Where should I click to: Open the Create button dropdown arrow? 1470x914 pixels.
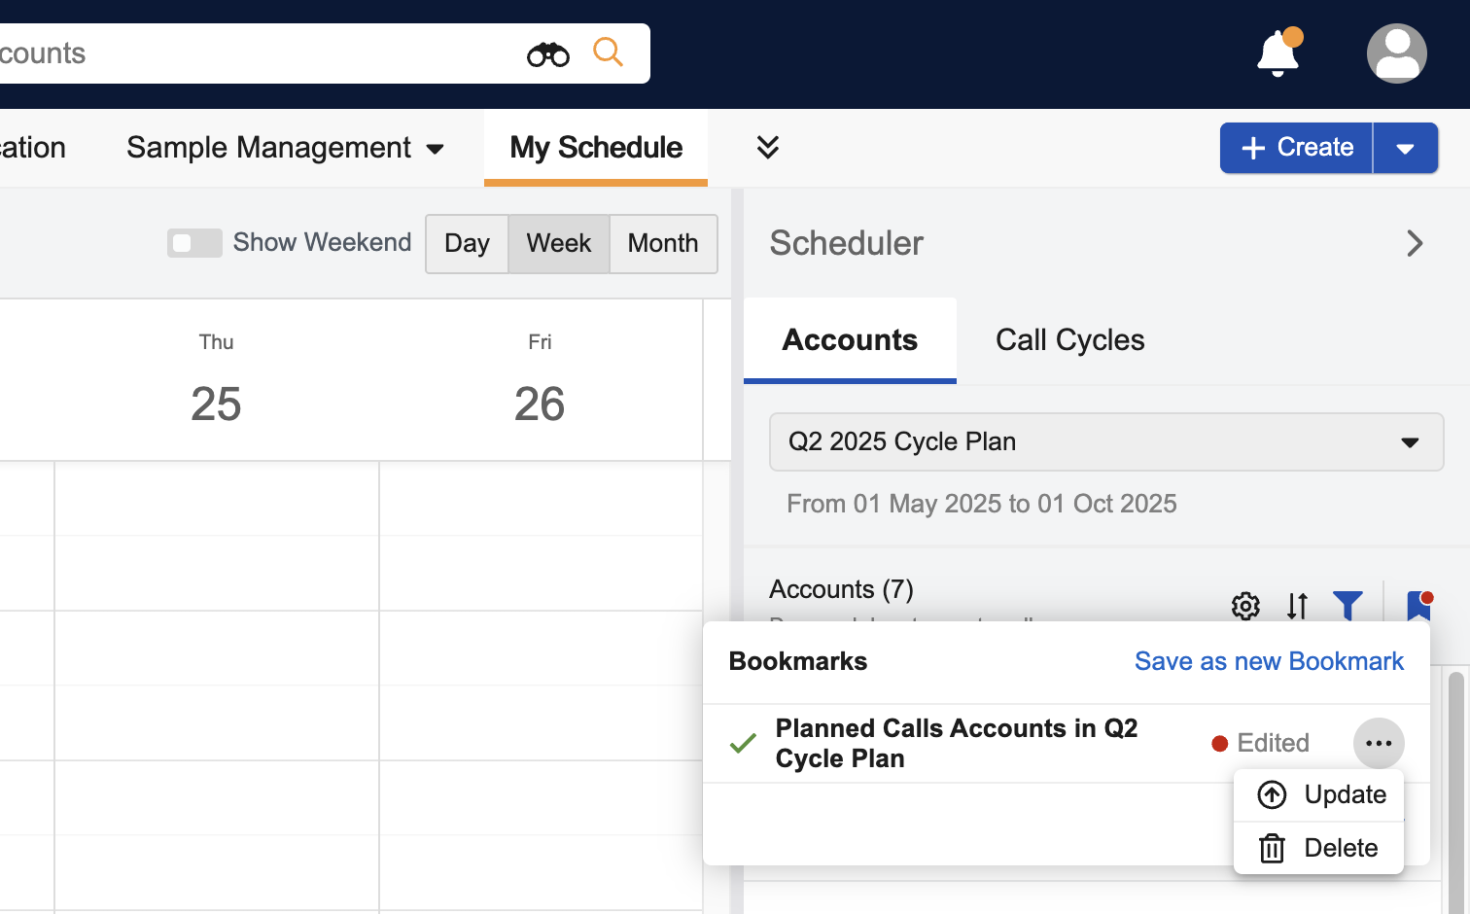[1405, 148]
